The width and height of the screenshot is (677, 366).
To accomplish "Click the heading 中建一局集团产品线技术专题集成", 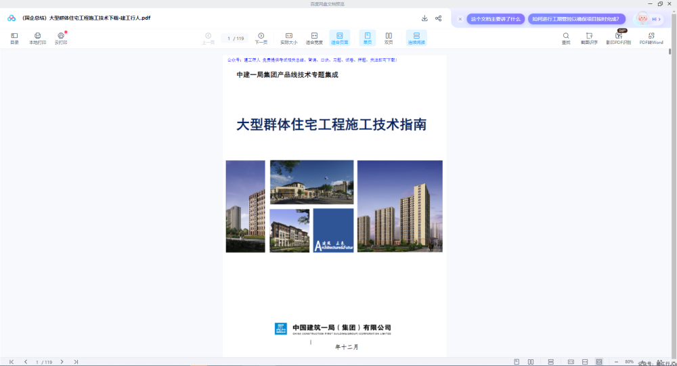I will click(x=287, y=74).
